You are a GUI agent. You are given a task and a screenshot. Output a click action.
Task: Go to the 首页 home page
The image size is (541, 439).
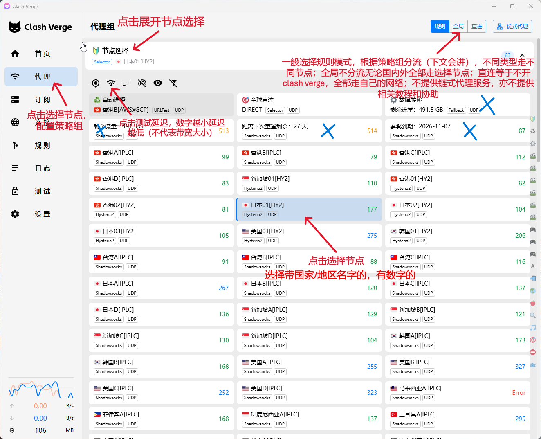pos(41,54)
